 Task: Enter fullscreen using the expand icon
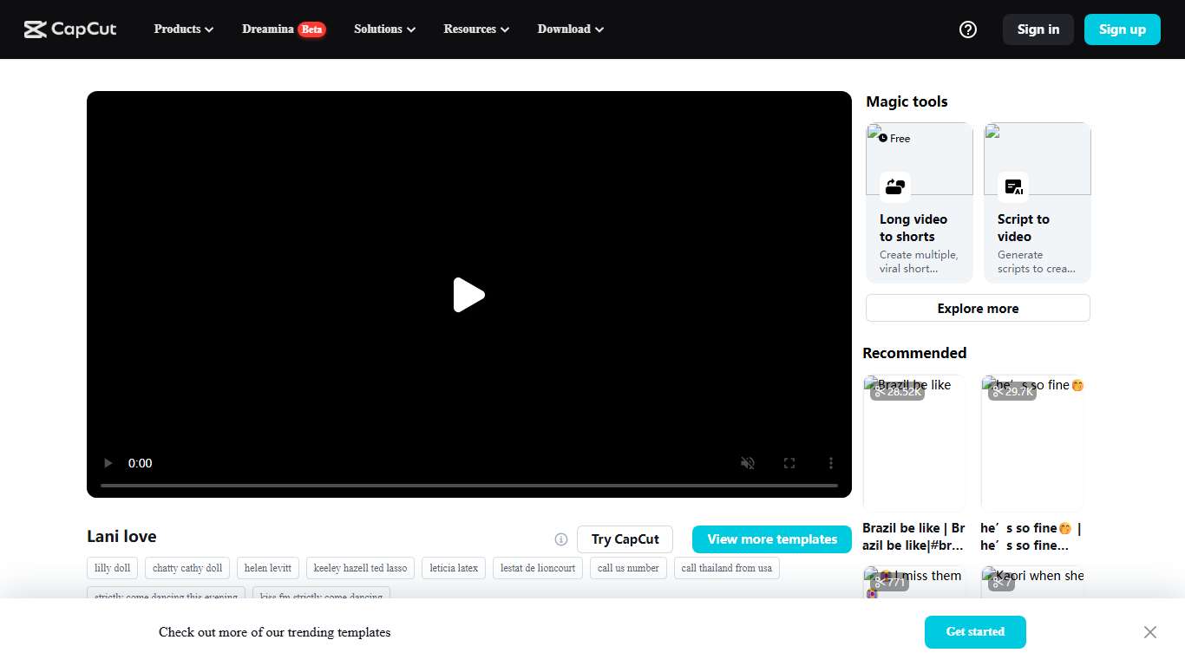pyautogui.click(x=789, y=463)
